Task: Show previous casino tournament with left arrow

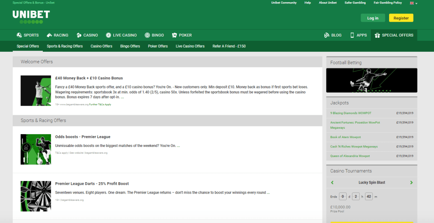Action: coord(332,183)
